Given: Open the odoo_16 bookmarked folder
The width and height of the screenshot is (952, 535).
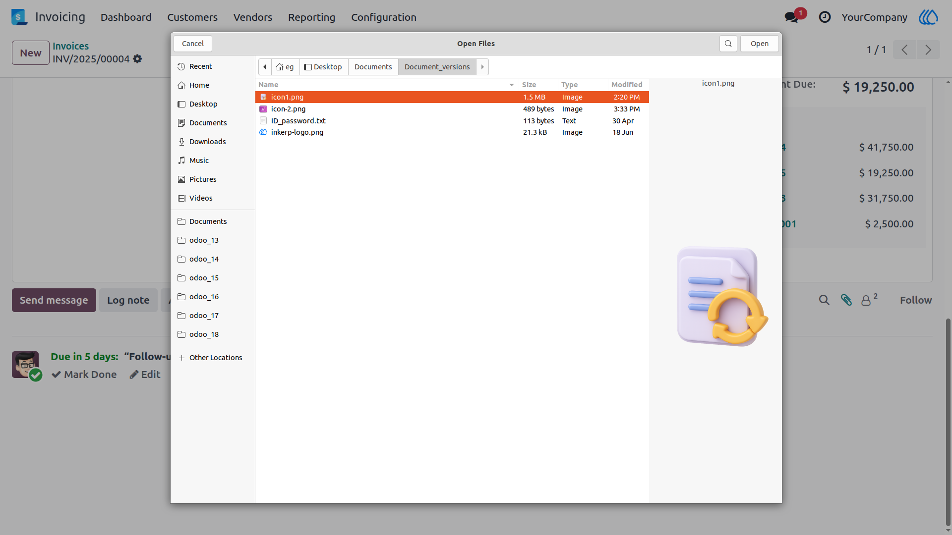Looking at the screenshot, I should pos(213,297).
